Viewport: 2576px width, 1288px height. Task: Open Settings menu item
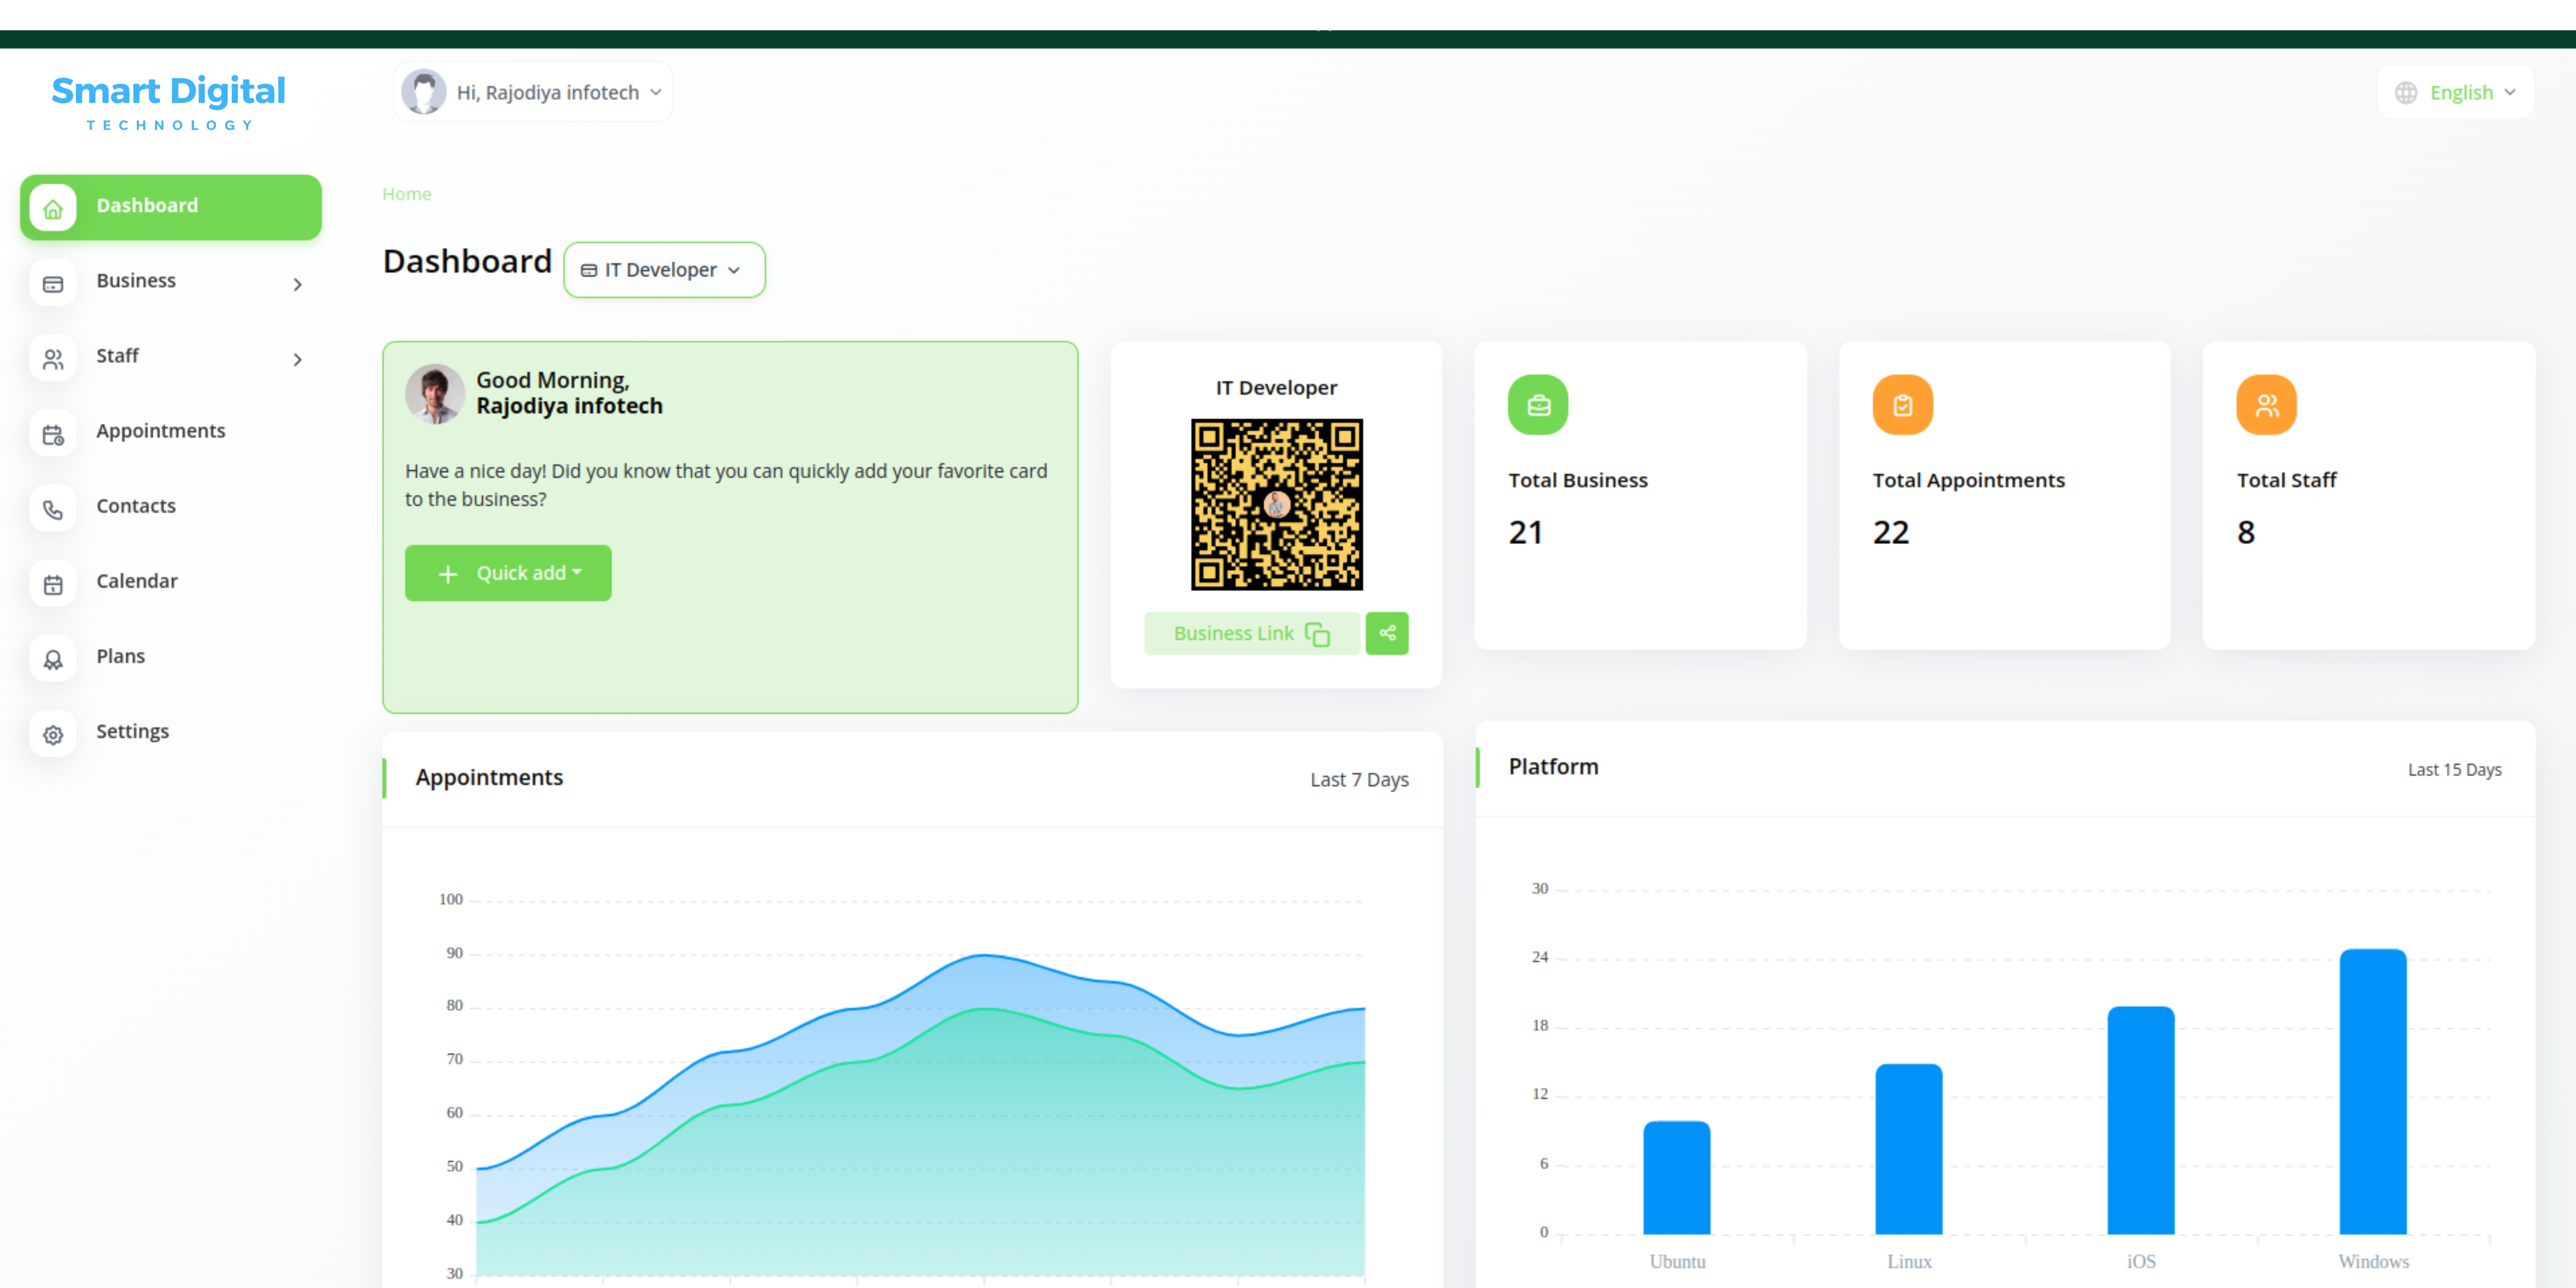point(171,733)
